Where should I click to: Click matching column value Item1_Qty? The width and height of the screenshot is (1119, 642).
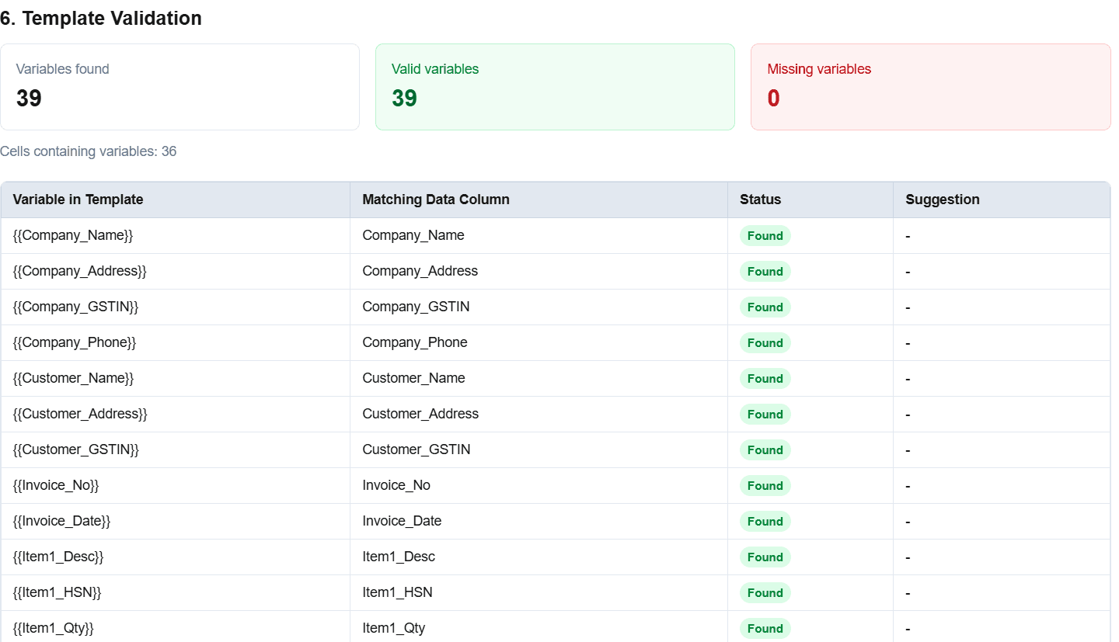point(394,628)
